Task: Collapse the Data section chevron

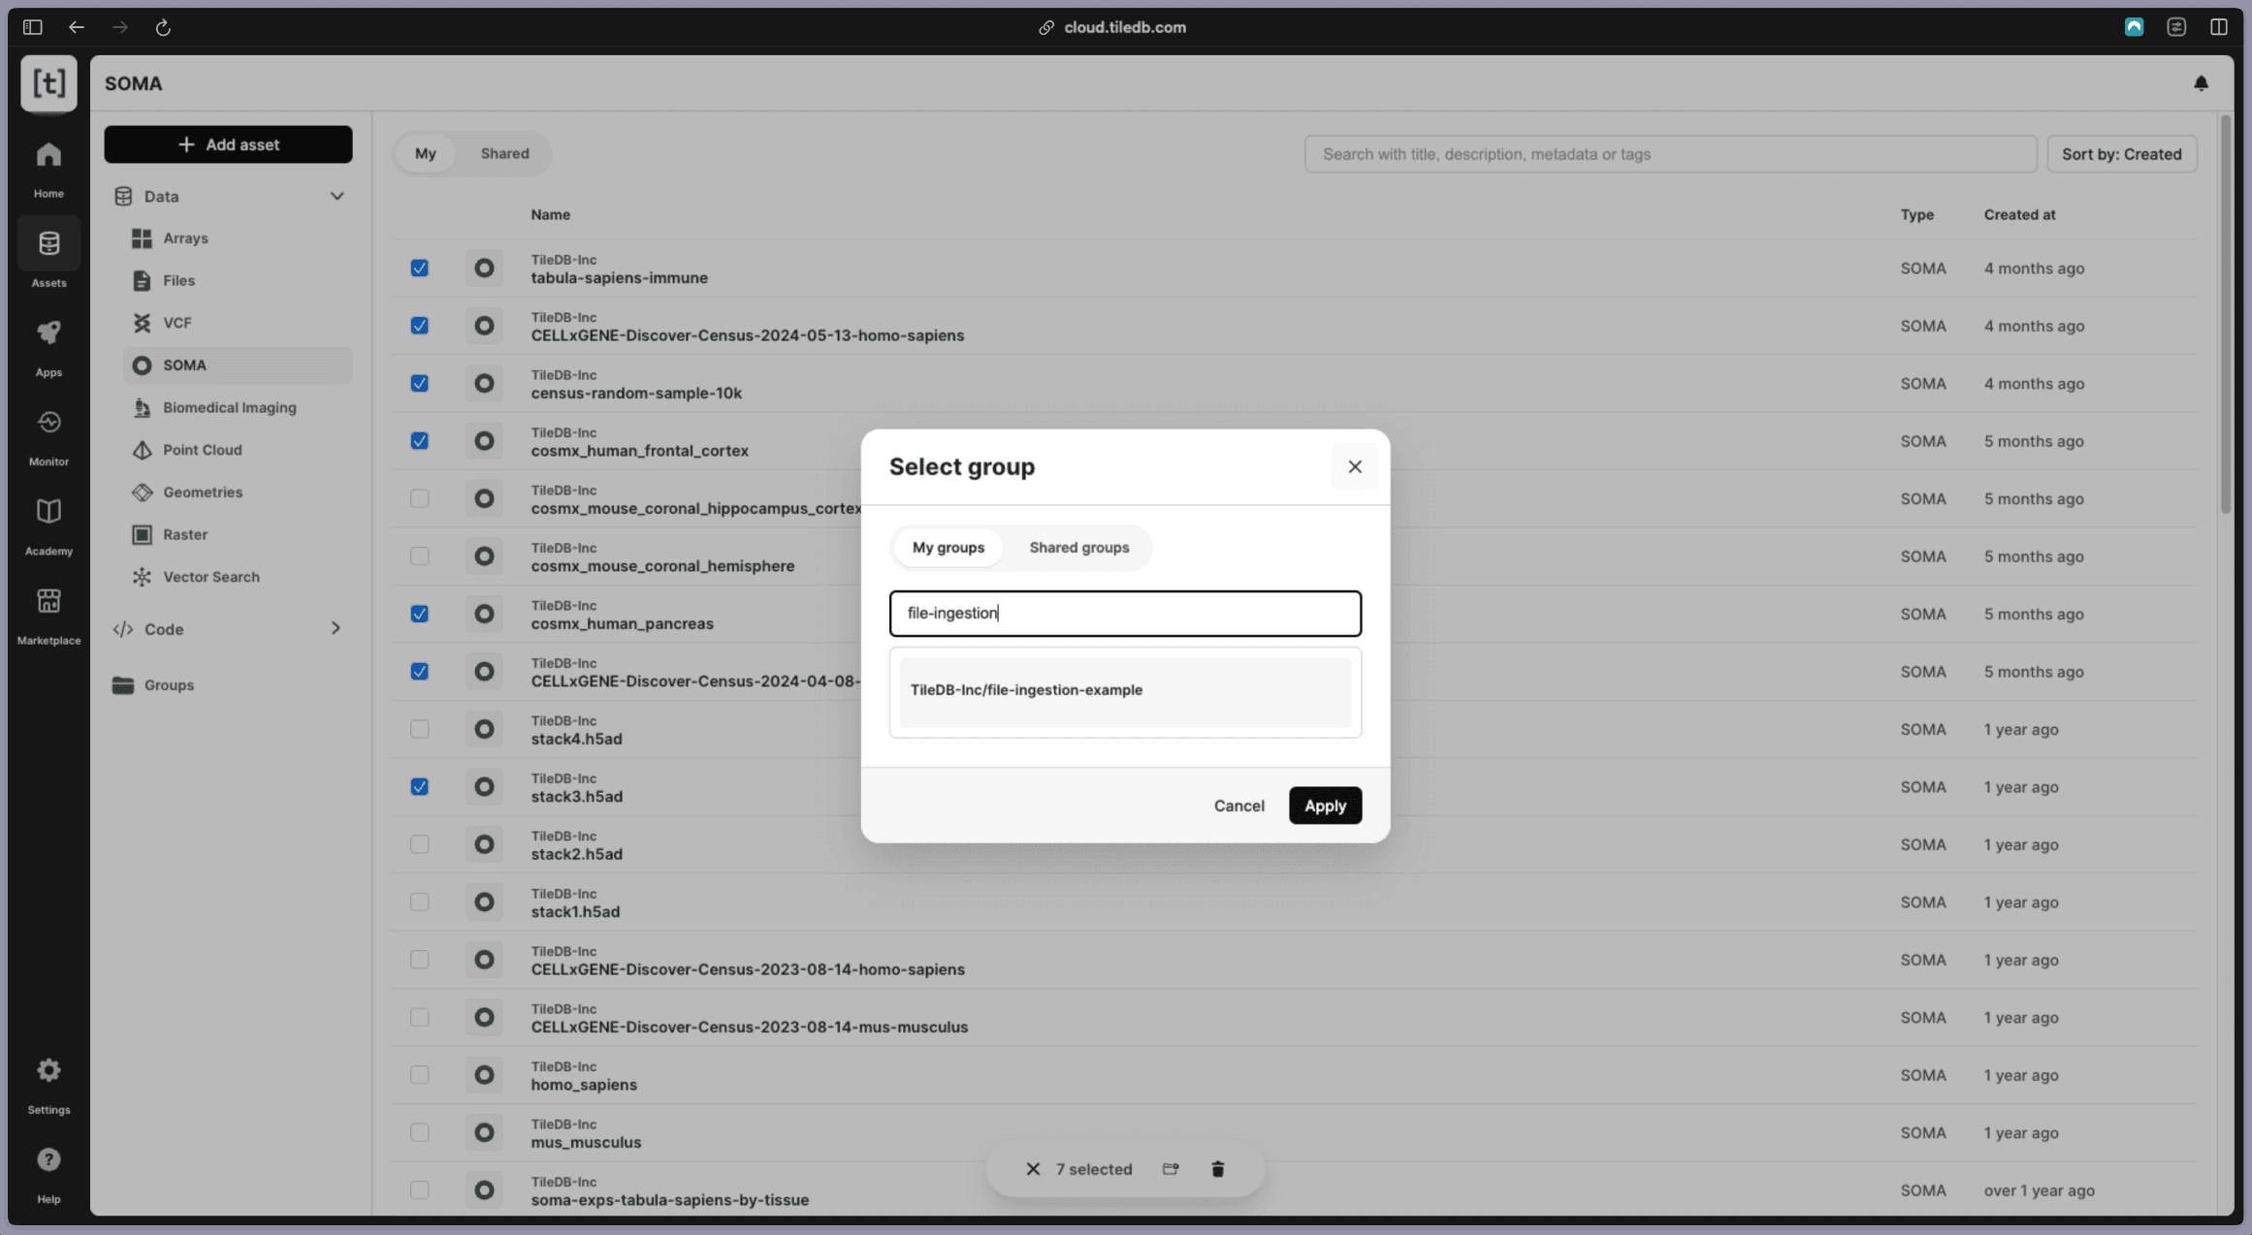Action: click(x=337, y=196)
